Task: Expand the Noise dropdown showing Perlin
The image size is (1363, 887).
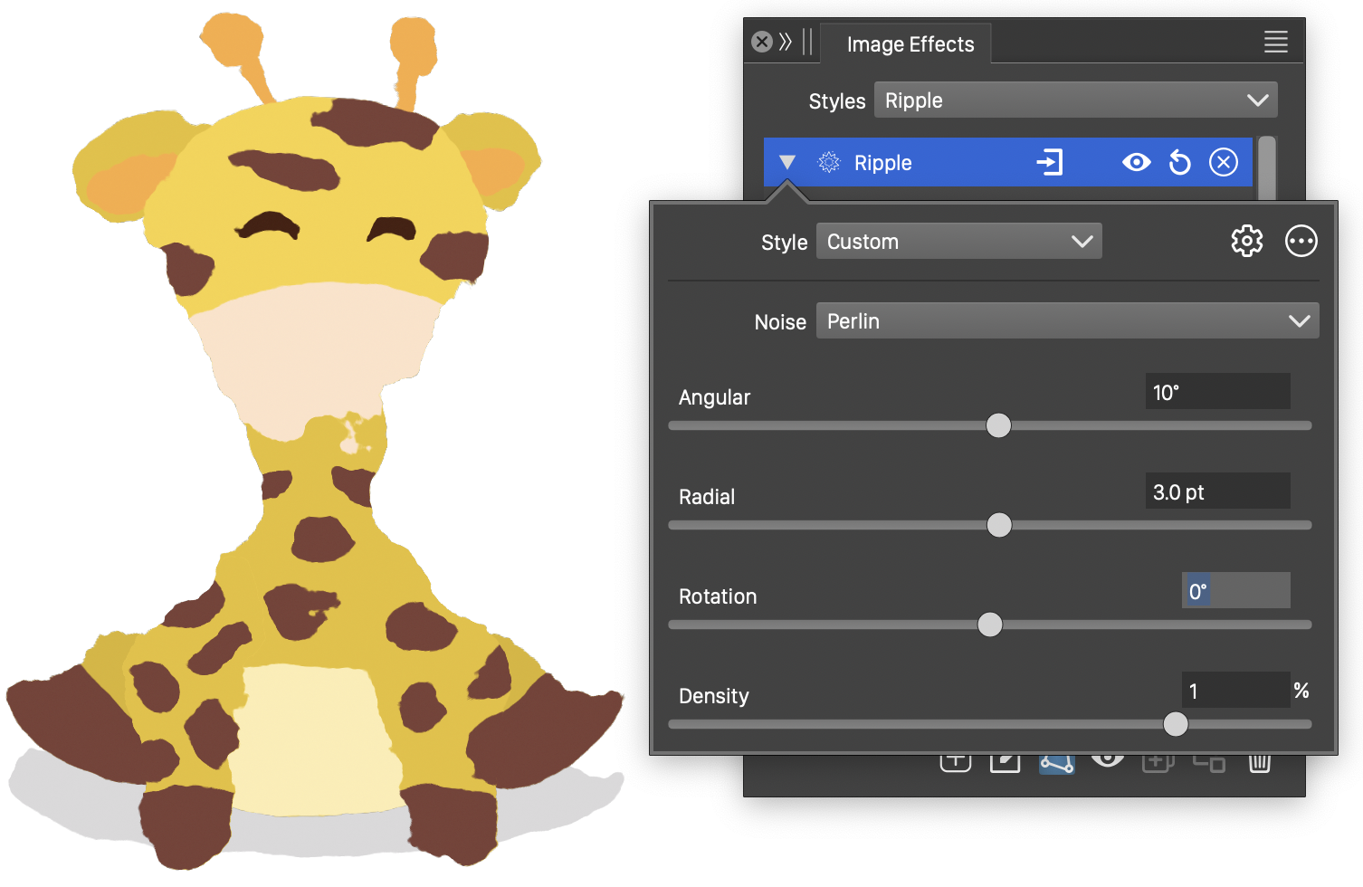Action: point(1067,321)
